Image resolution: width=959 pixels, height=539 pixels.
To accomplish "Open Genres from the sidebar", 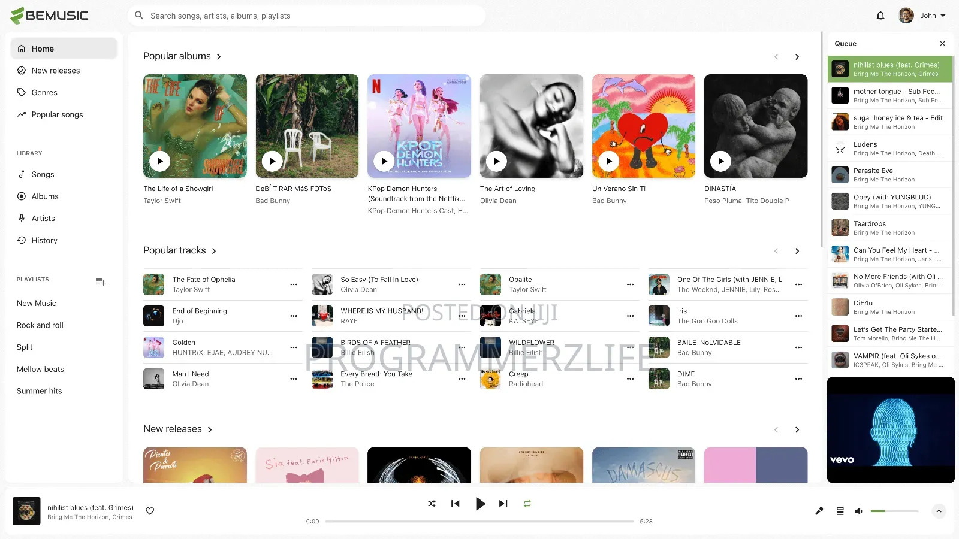I will [64, 93].
